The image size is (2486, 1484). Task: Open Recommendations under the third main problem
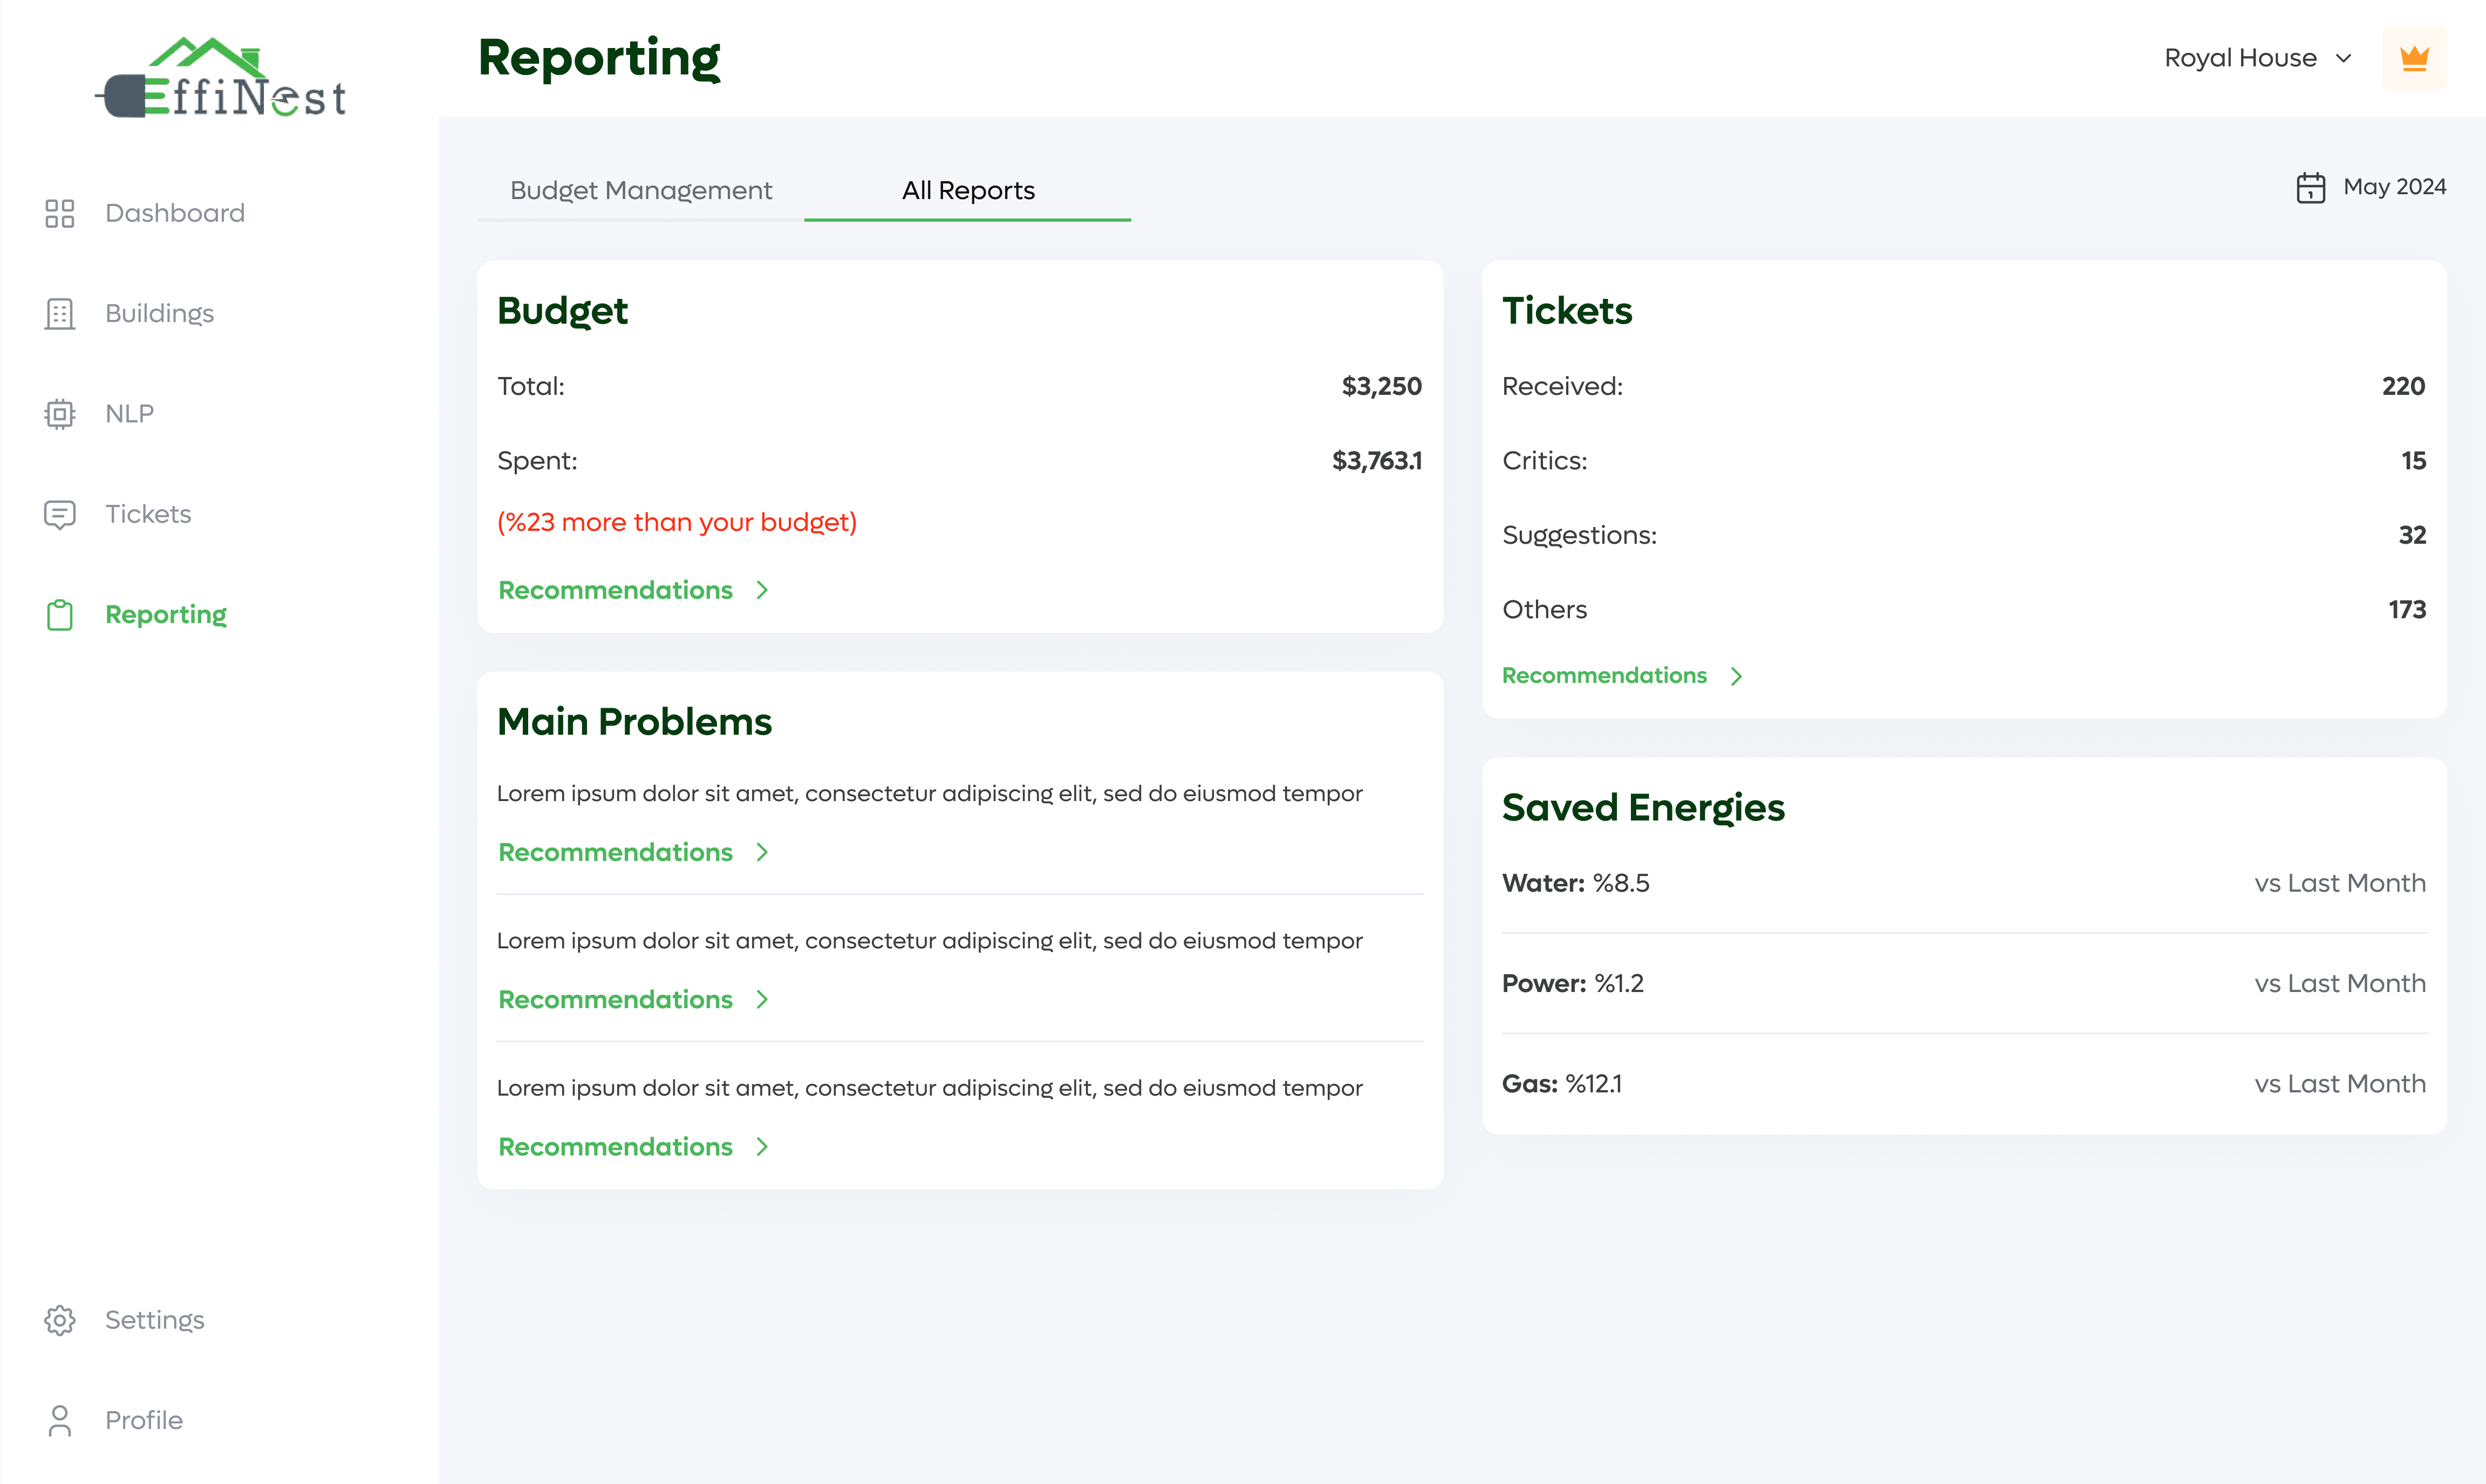(x=615, y=1147)
